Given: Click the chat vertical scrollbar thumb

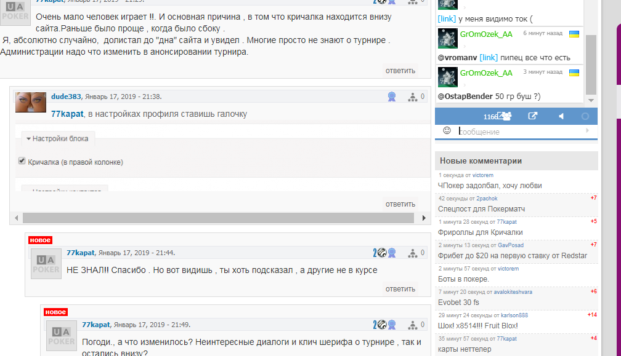Looking at the screenshot, I should coord(591,65).
